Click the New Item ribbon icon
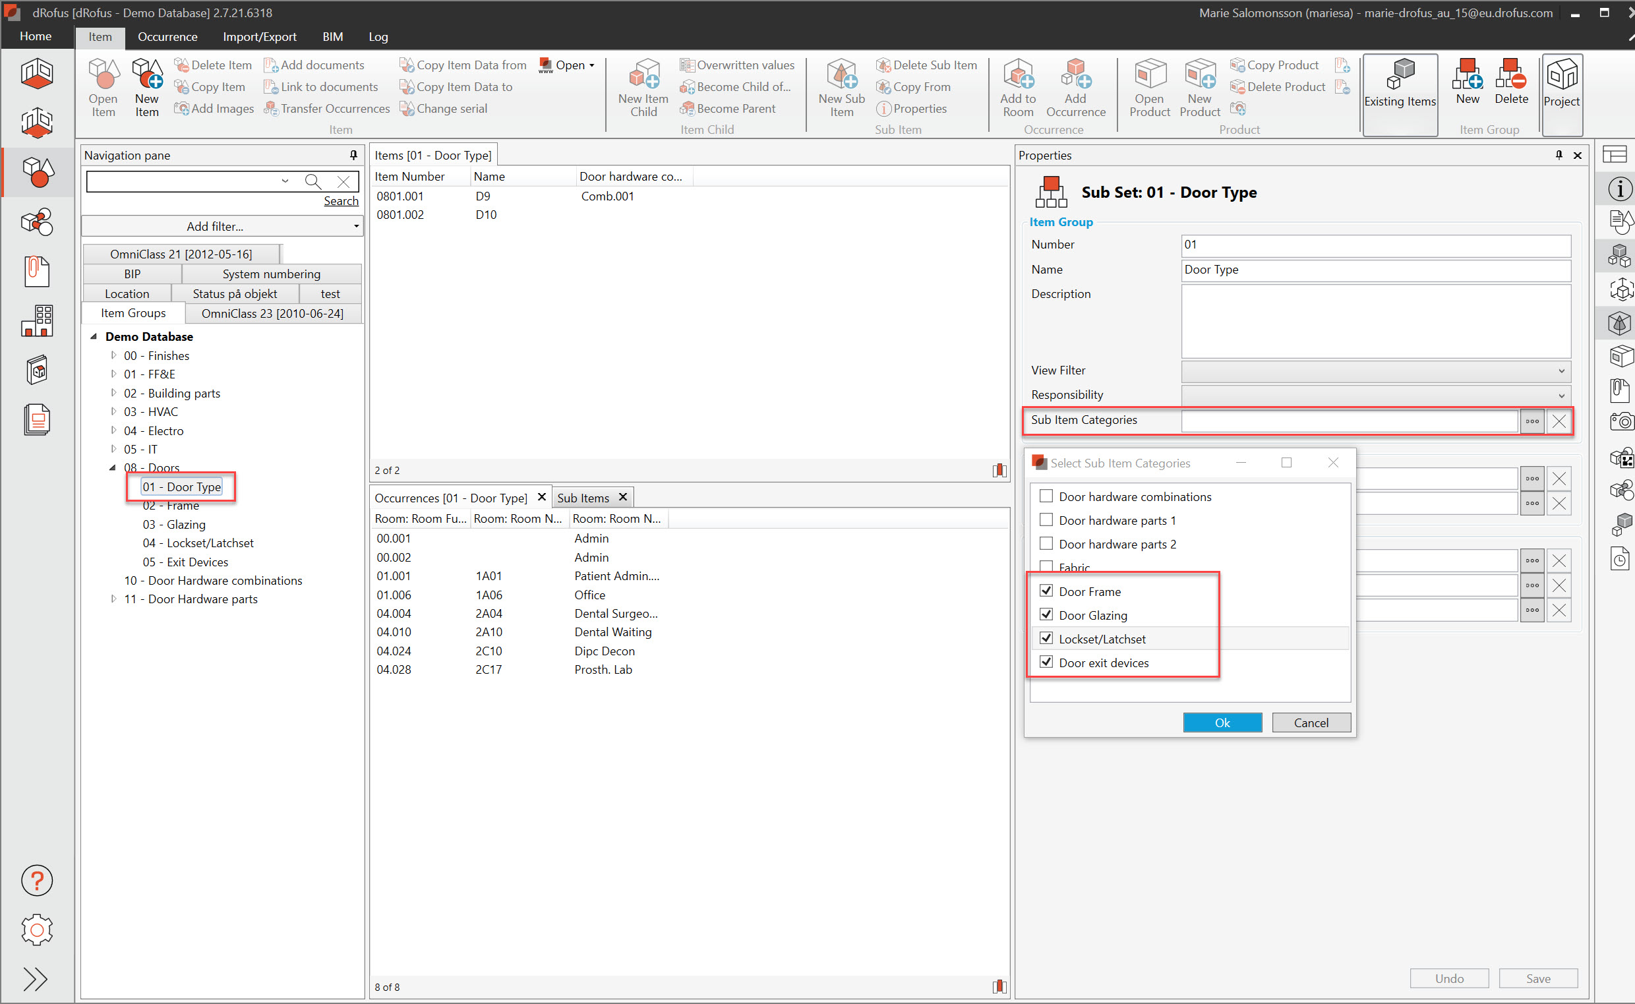The image size is (1635, 1004). (x=147, y=87)
